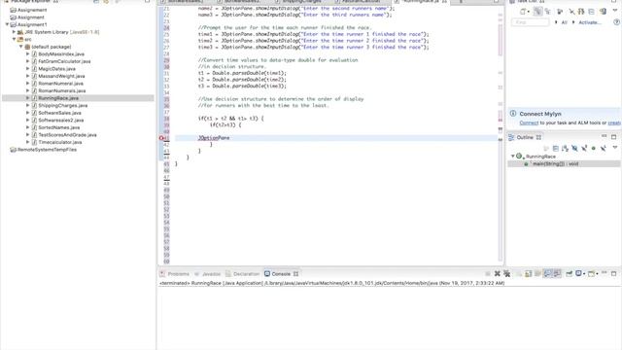Select RunningRace.java in Package Explorer
622x350 pixels.
pos(58,98)
